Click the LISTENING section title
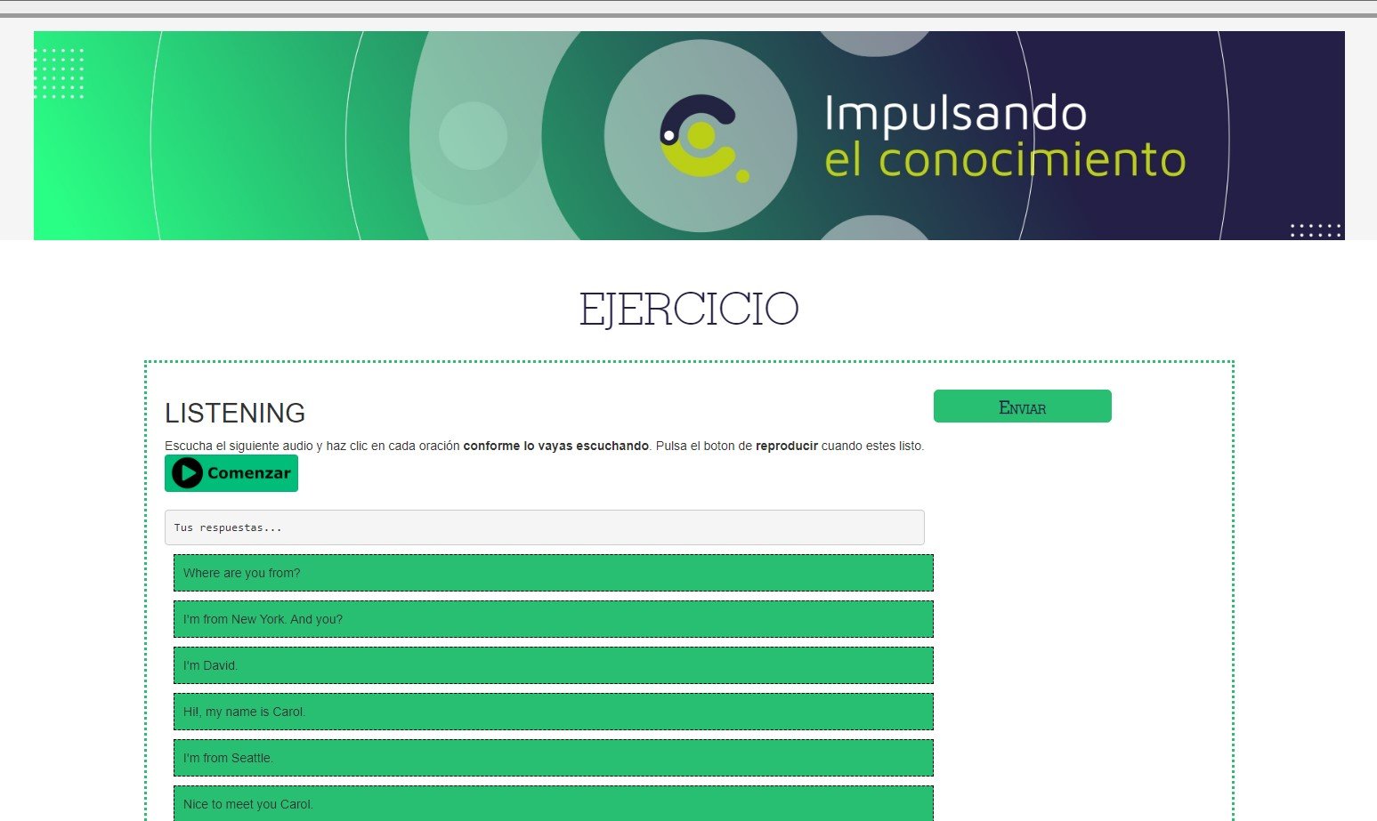This screenshot has height=821, width=1377. coord(235,413)
